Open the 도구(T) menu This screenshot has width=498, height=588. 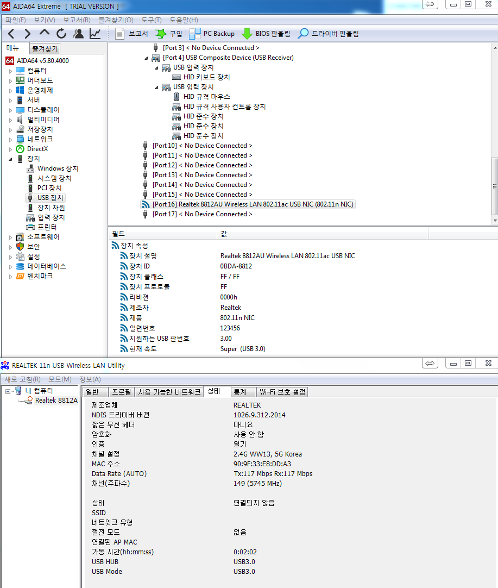(x=152, y=20)
